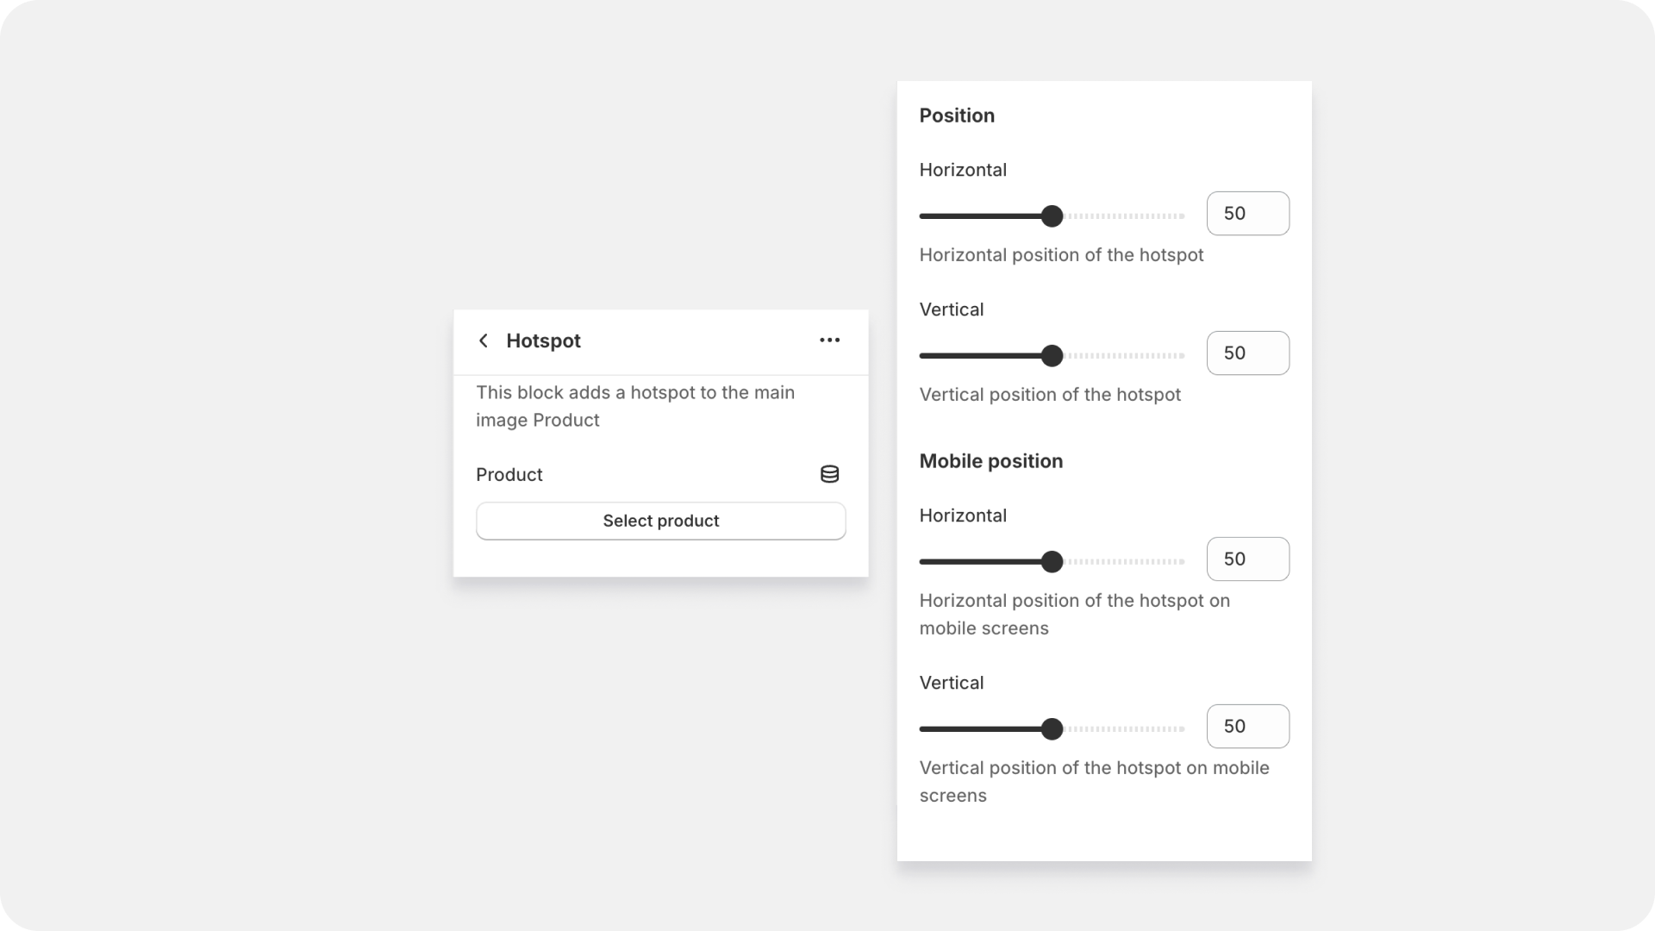Click the Select product button
This screenshot has width=1655, height=931.
click(661, 521)
